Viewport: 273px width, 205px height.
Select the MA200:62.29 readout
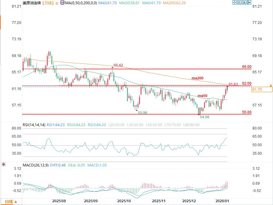174,3
